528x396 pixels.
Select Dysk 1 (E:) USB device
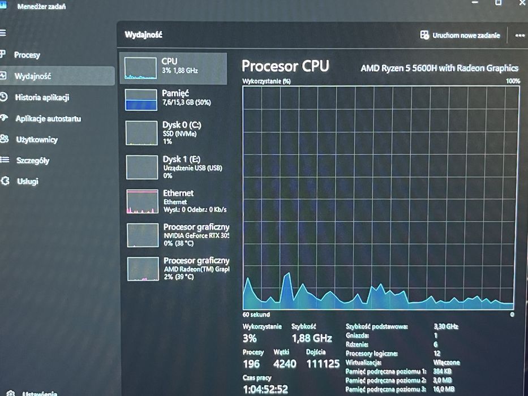(176, 167)
